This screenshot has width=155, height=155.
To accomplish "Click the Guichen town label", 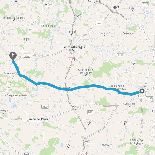I will [x=47, y=4].
